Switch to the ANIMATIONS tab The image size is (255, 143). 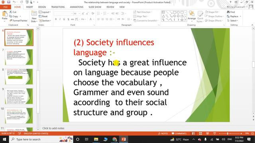point(76,7)
